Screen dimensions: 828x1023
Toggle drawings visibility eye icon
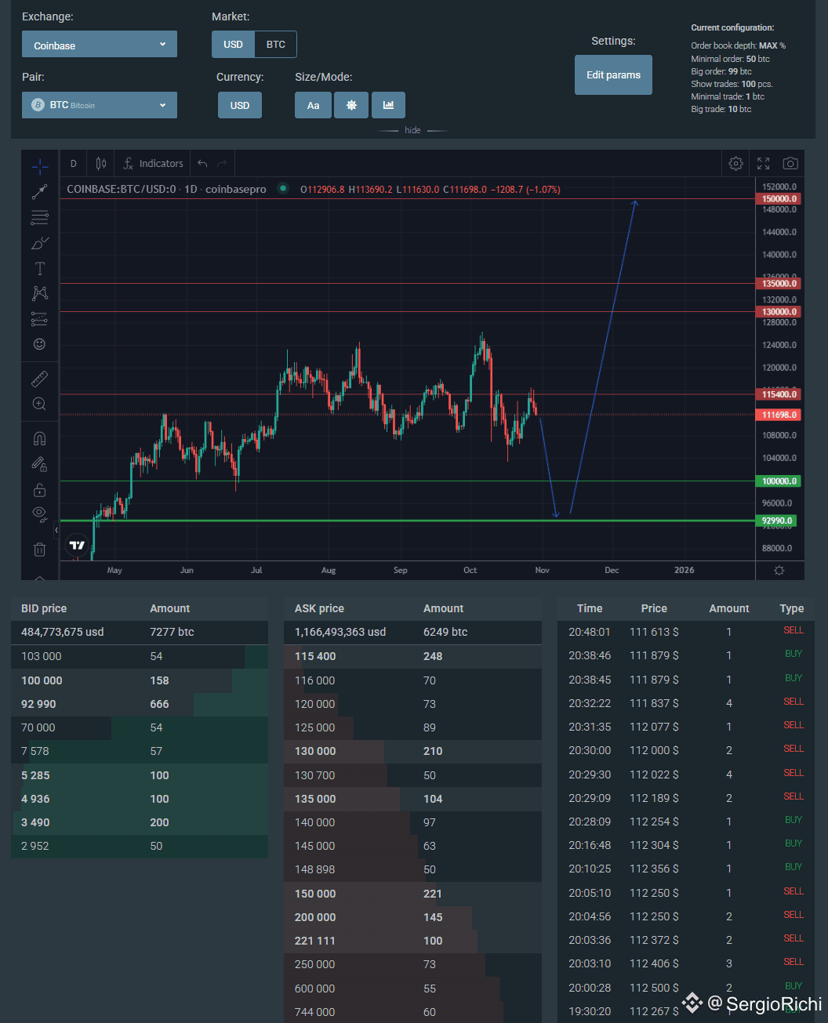tap(39, 514)
